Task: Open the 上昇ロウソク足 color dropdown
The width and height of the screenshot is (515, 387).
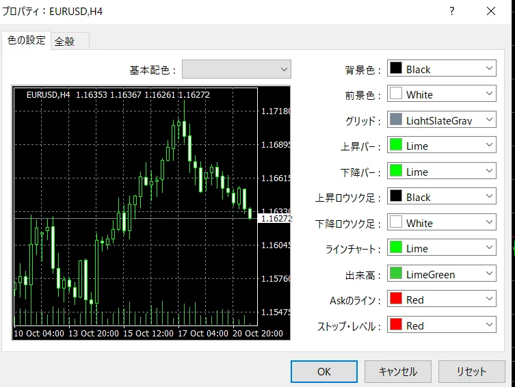Action: click(x=441, y=196)
